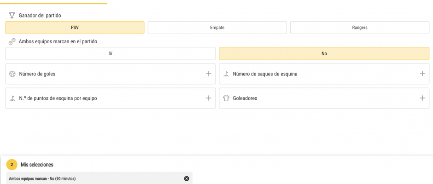
Task: Select Rangers as match winner
Action: pyautogui.click(x=360, y=28)
